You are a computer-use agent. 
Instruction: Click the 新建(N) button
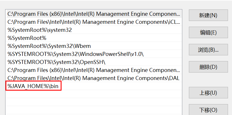pyautogui.click(x=208, y=15)
